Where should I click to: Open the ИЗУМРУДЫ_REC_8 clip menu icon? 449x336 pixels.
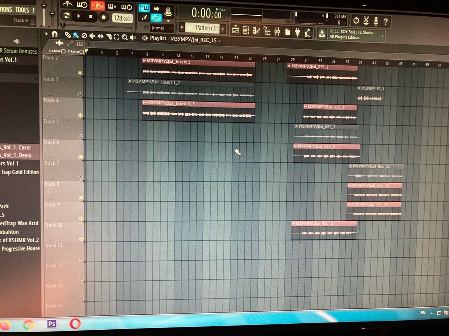pos(295,146)
